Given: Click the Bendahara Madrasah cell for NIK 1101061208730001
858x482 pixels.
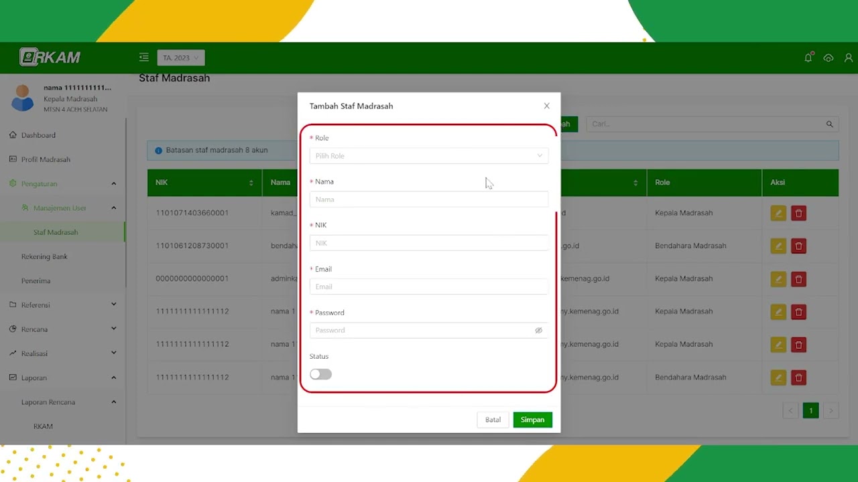Looking at the screenshot, I should [690, 246].
